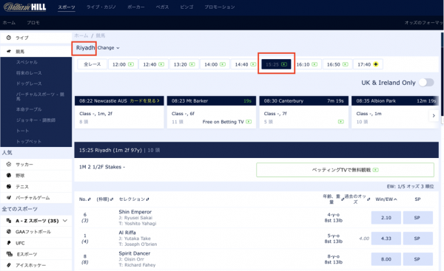Open the Change venue dropdown
This screenshot has height=271, width=444.
click(109, 48)
